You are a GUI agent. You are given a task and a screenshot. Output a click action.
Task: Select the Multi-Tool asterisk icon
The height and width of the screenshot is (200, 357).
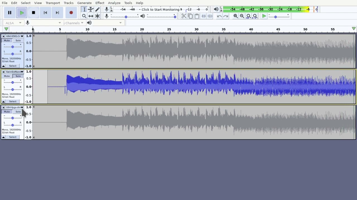[x=97, y=16]
